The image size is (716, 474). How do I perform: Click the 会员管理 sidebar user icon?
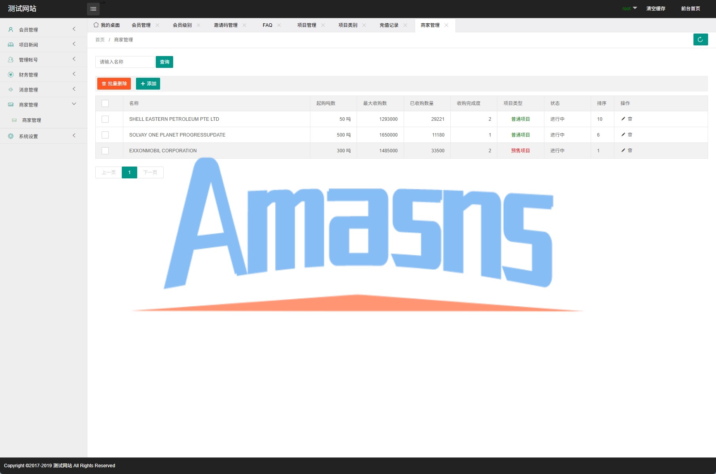(11, 30)
